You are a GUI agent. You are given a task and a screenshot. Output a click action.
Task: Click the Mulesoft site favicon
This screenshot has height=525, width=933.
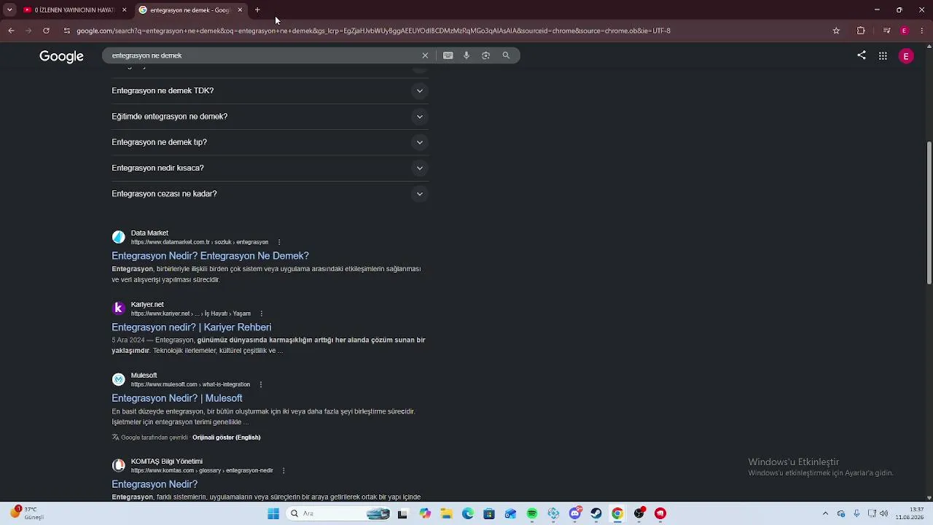[x=118, y=379]
